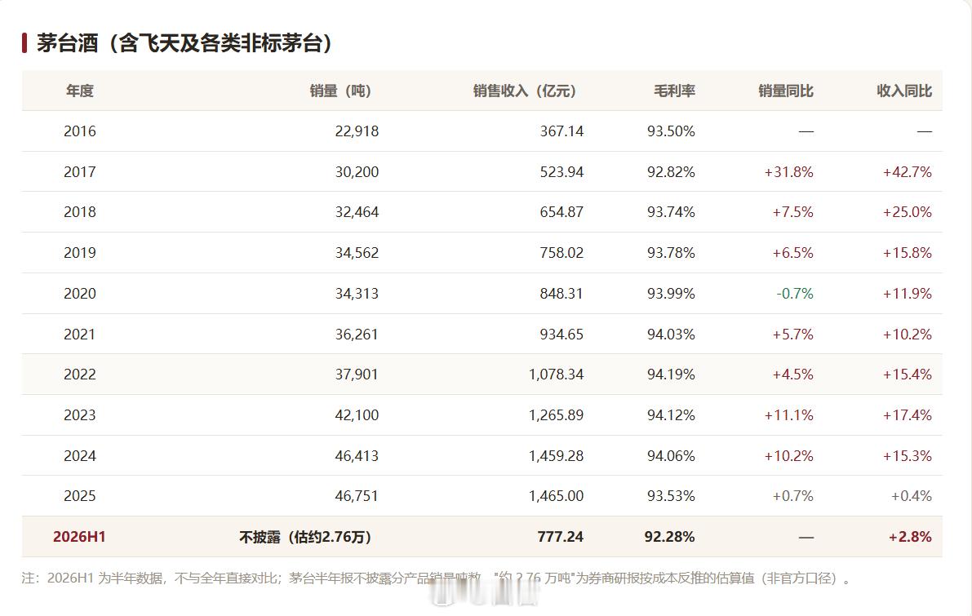This screenshot has width=972, height=616.
Task: Select the 2026H1 revenue growth +2.8%
Action: click(909, 537)
